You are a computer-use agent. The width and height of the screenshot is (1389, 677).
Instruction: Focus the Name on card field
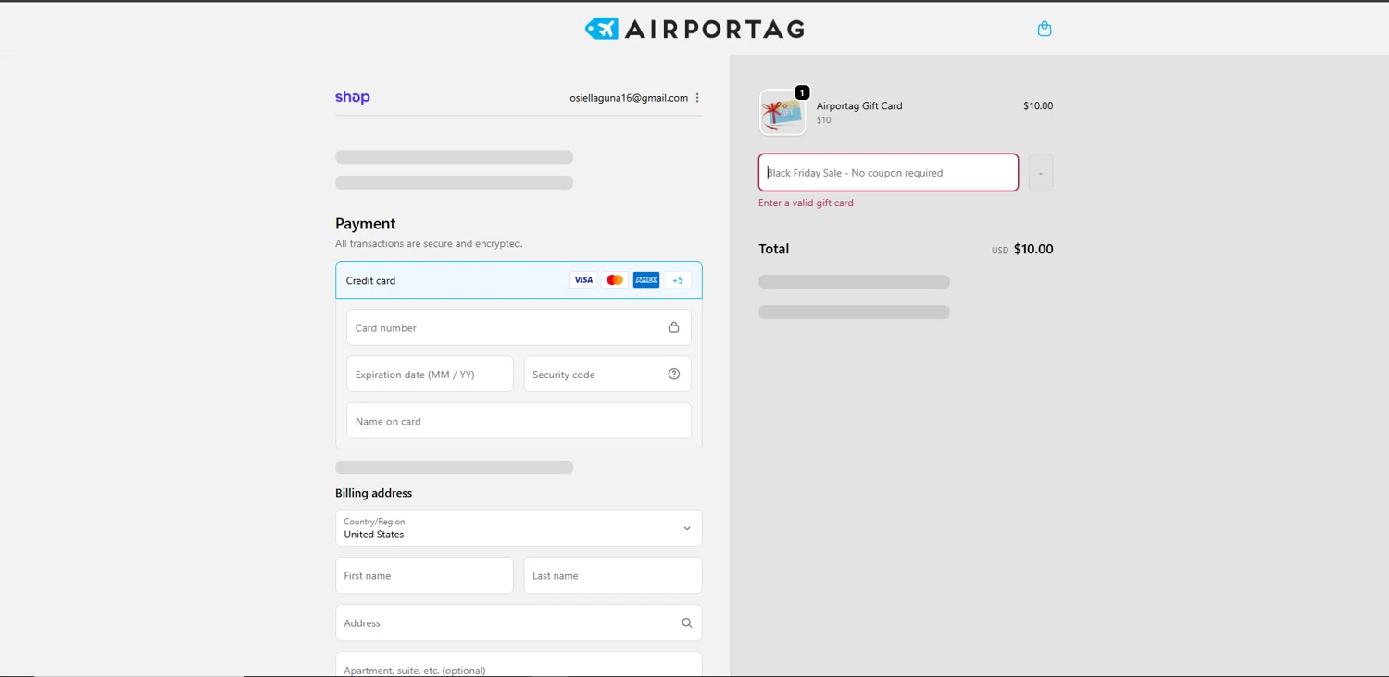coord(519,421)
